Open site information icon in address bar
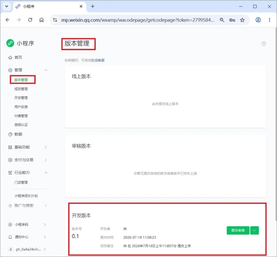This screenshot has width=277, height=257. tap(55, 20)
